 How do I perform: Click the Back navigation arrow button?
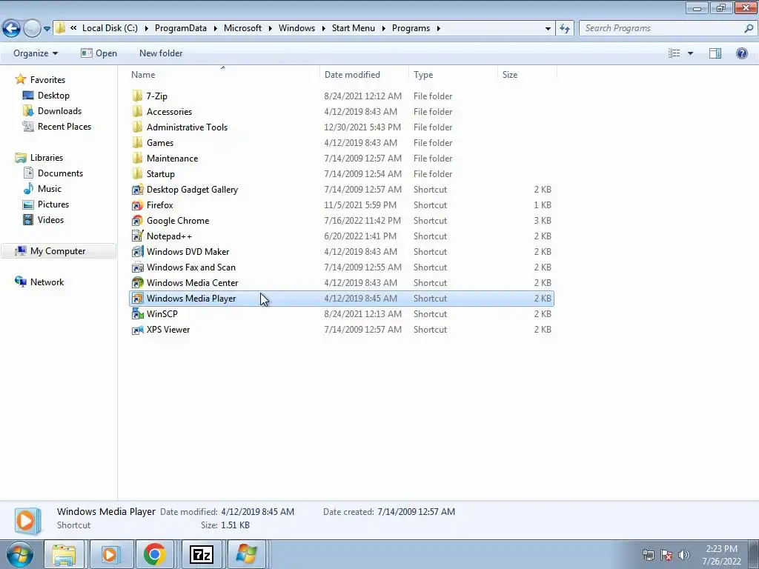click(12, 29)
